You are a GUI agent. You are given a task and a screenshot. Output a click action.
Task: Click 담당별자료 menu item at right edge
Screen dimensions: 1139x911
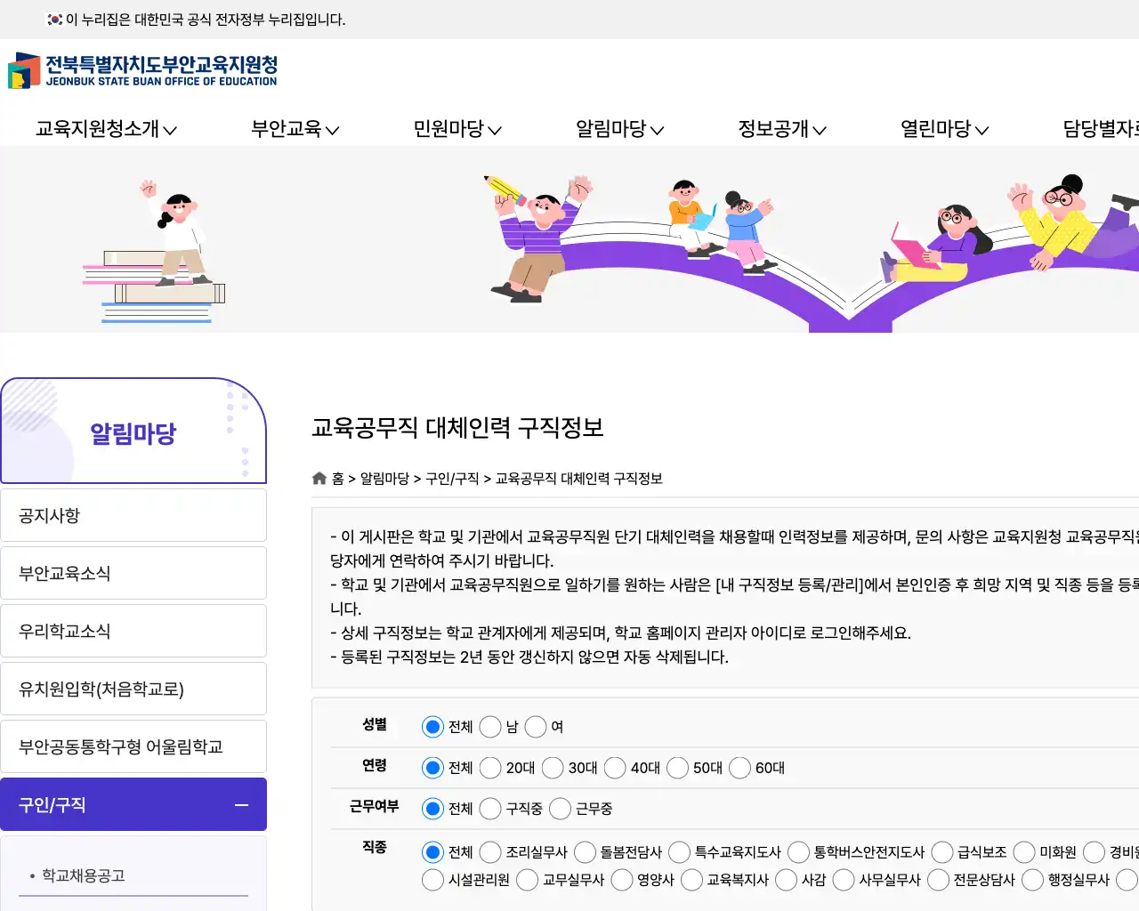coord(1101,129)
